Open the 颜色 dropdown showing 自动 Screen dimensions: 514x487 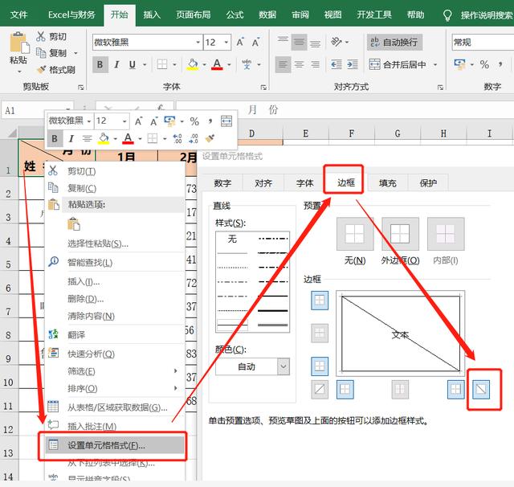point(252,366)
